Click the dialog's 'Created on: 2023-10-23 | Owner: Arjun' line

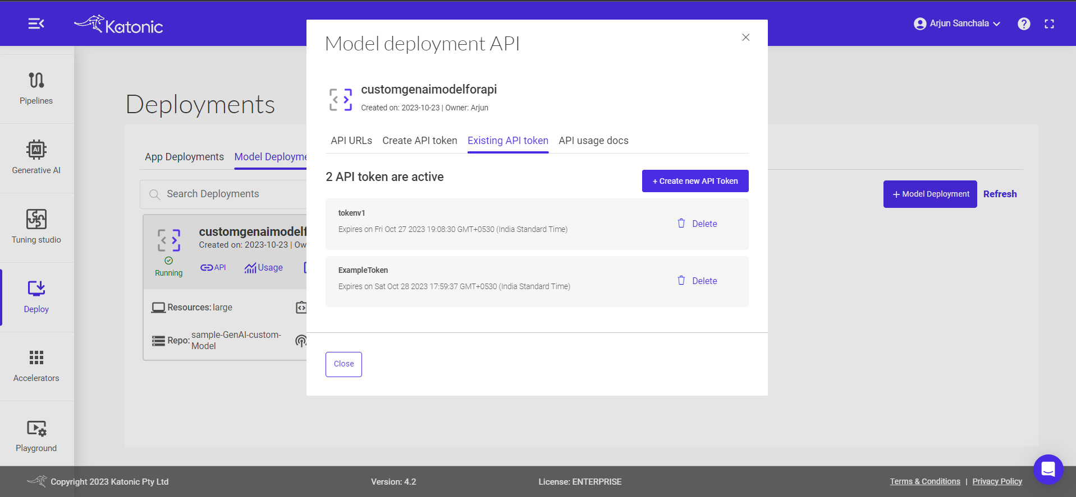click(x=424, y=108)
